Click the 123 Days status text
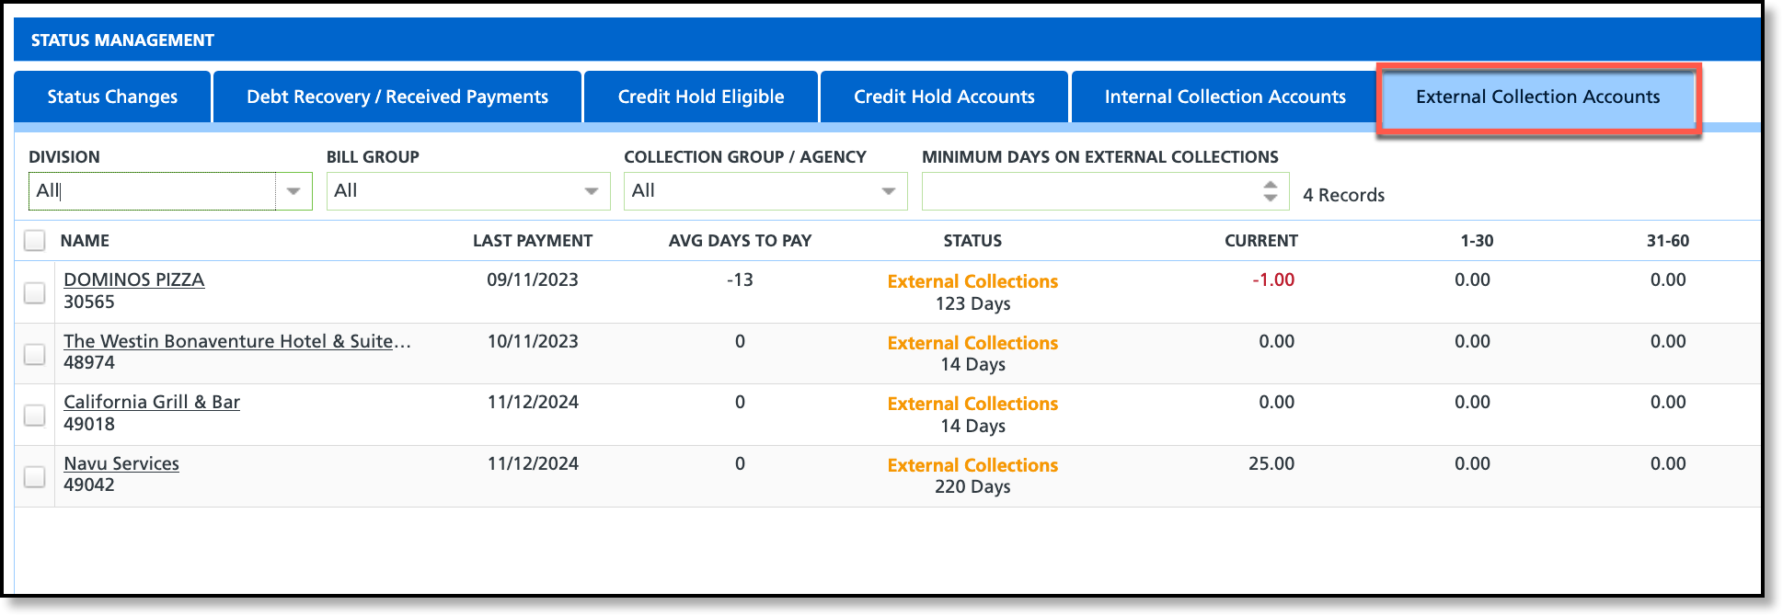Viewport: 1783px width, 616px height. point(972,303)
